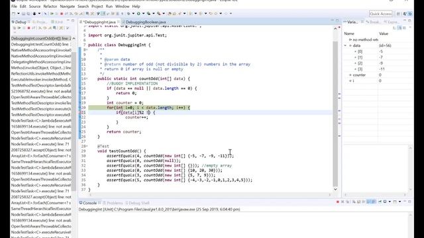
Task: Click the editor horizontal scrollbar
Action: coord(209,194)
